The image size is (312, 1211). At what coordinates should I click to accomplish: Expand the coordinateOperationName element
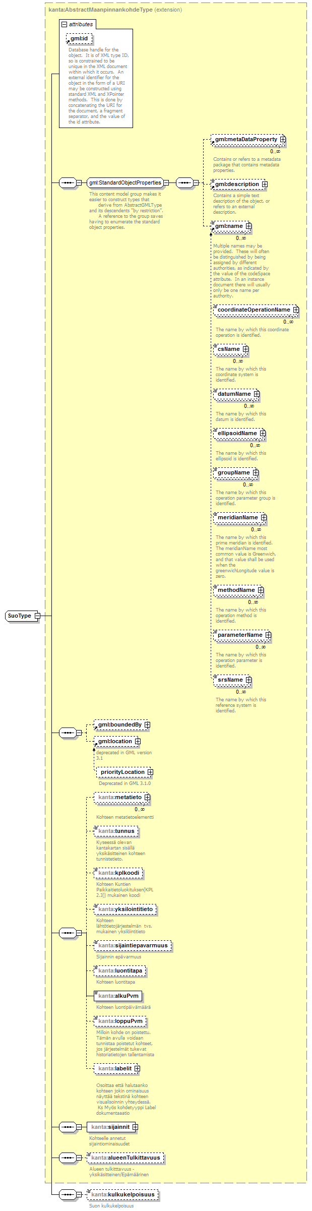(296, 310)
